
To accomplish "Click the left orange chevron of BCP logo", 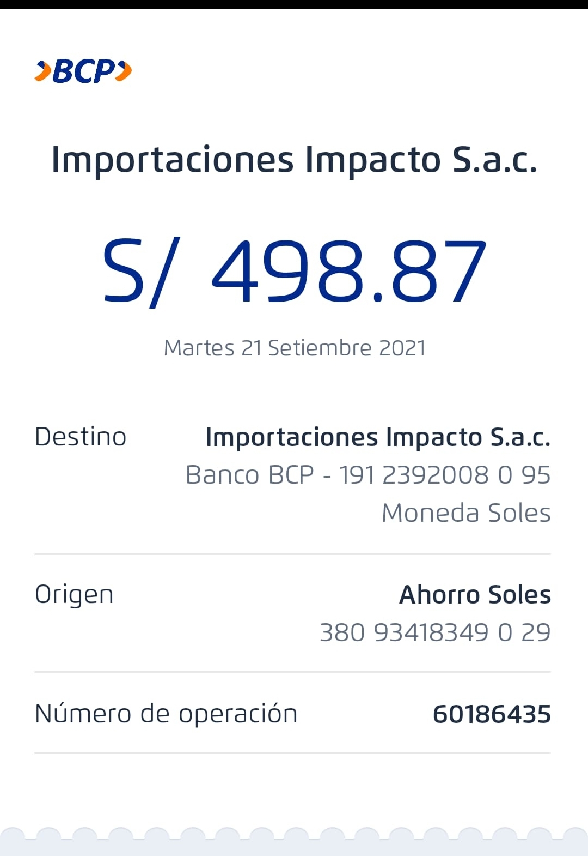I will click(x=43, y=71).
